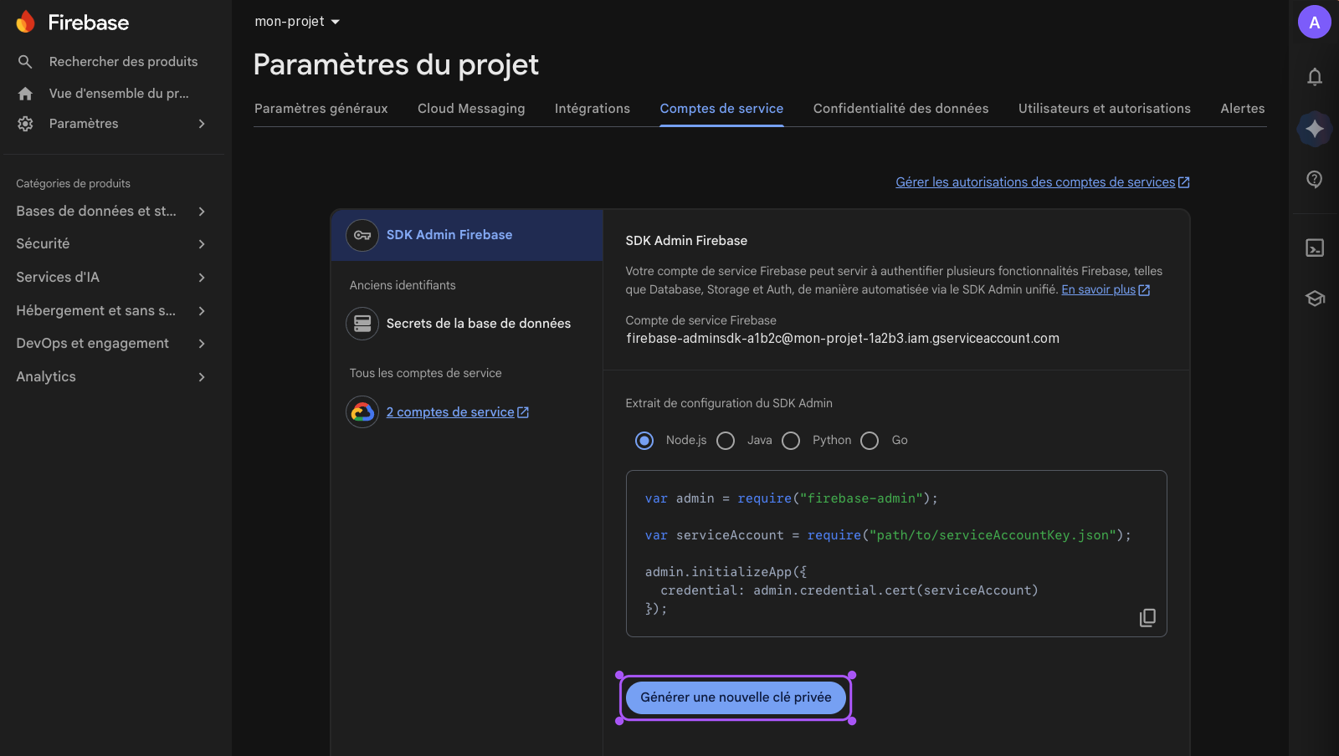Select the Python radio button
The width and height of the screenshot is (1339, 756).
tap(791, 441)
